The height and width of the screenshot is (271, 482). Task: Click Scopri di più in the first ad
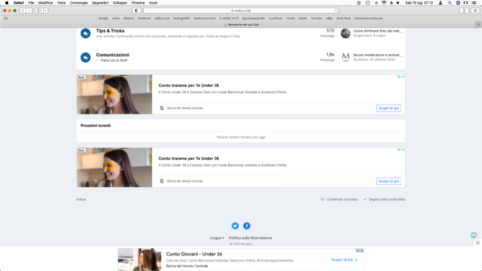pyautogui.click(x=389, y=108)
